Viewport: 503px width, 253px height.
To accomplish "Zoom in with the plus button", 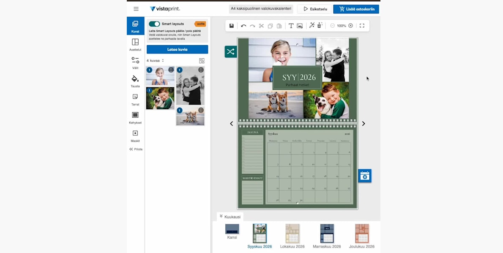I will [350, 26].
